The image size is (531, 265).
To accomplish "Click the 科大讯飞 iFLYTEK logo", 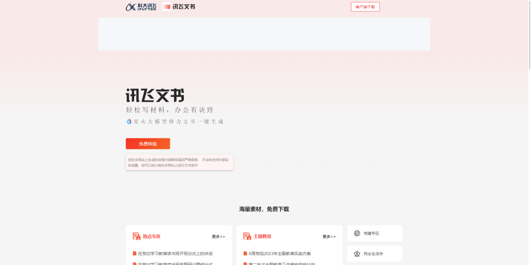I will pyautogui.click(x=141, y=7).
